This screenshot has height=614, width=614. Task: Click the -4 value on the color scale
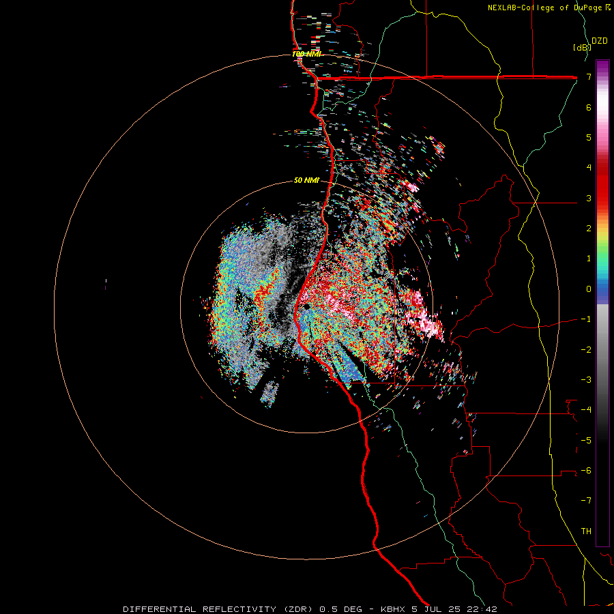pyautogui.click(x=586, y=410)
